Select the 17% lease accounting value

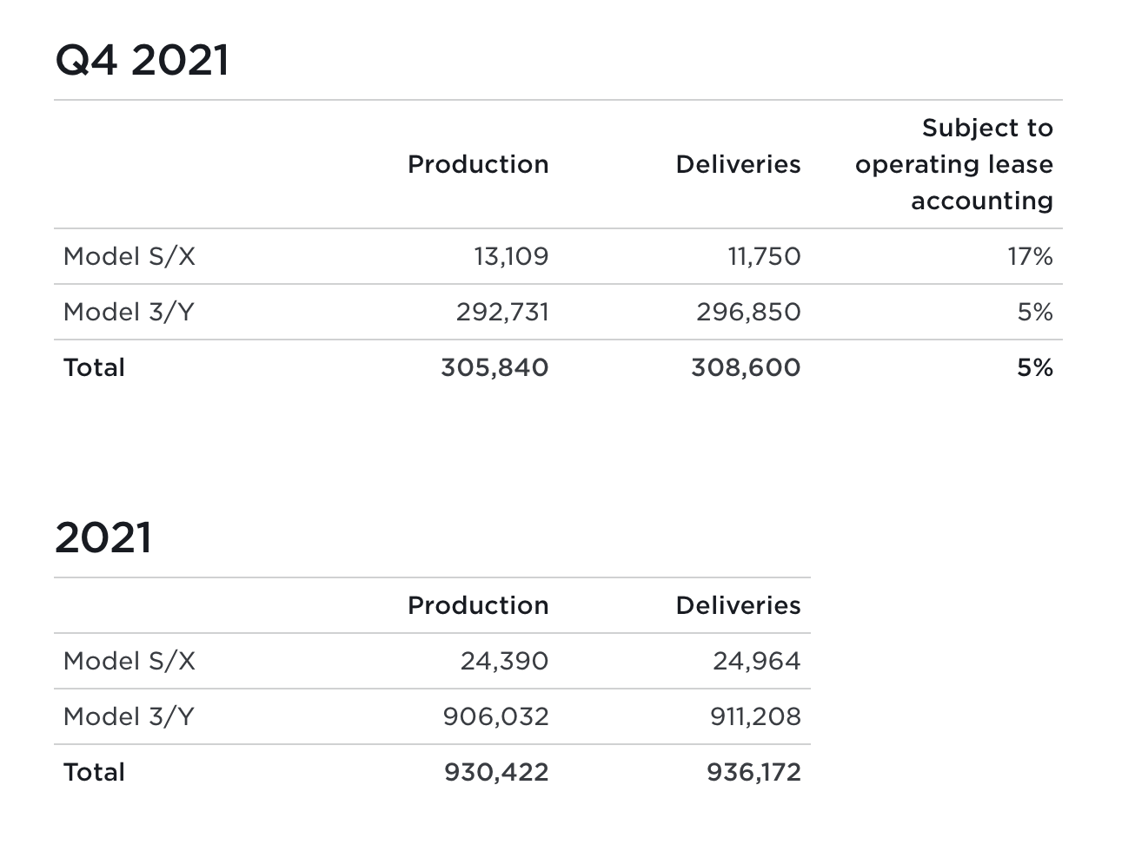pyautogui.click(x=1030, y=257)
